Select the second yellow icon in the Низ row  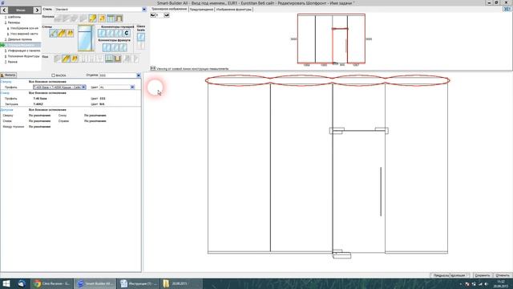tap(75, 59)
